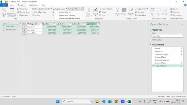Open the West column filter dropdown
Viewport: 187px width, 105px height.
pos(98,24)
